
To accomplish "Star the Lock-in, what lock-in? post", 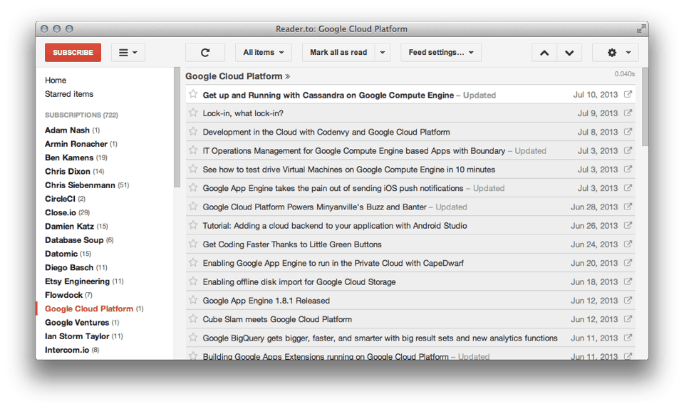I will (x=193, y=113).
